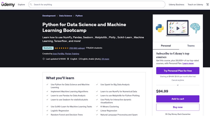Click Buy now button

[x=178, y=107]
